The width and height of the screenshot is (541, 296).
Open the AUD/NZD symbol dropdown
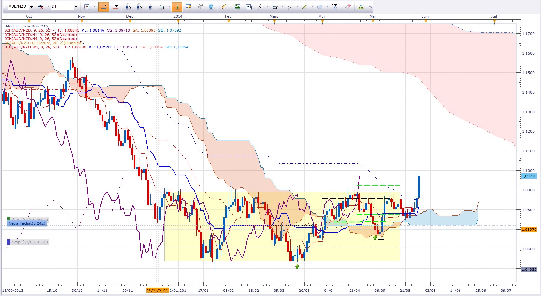click(31, 7)
